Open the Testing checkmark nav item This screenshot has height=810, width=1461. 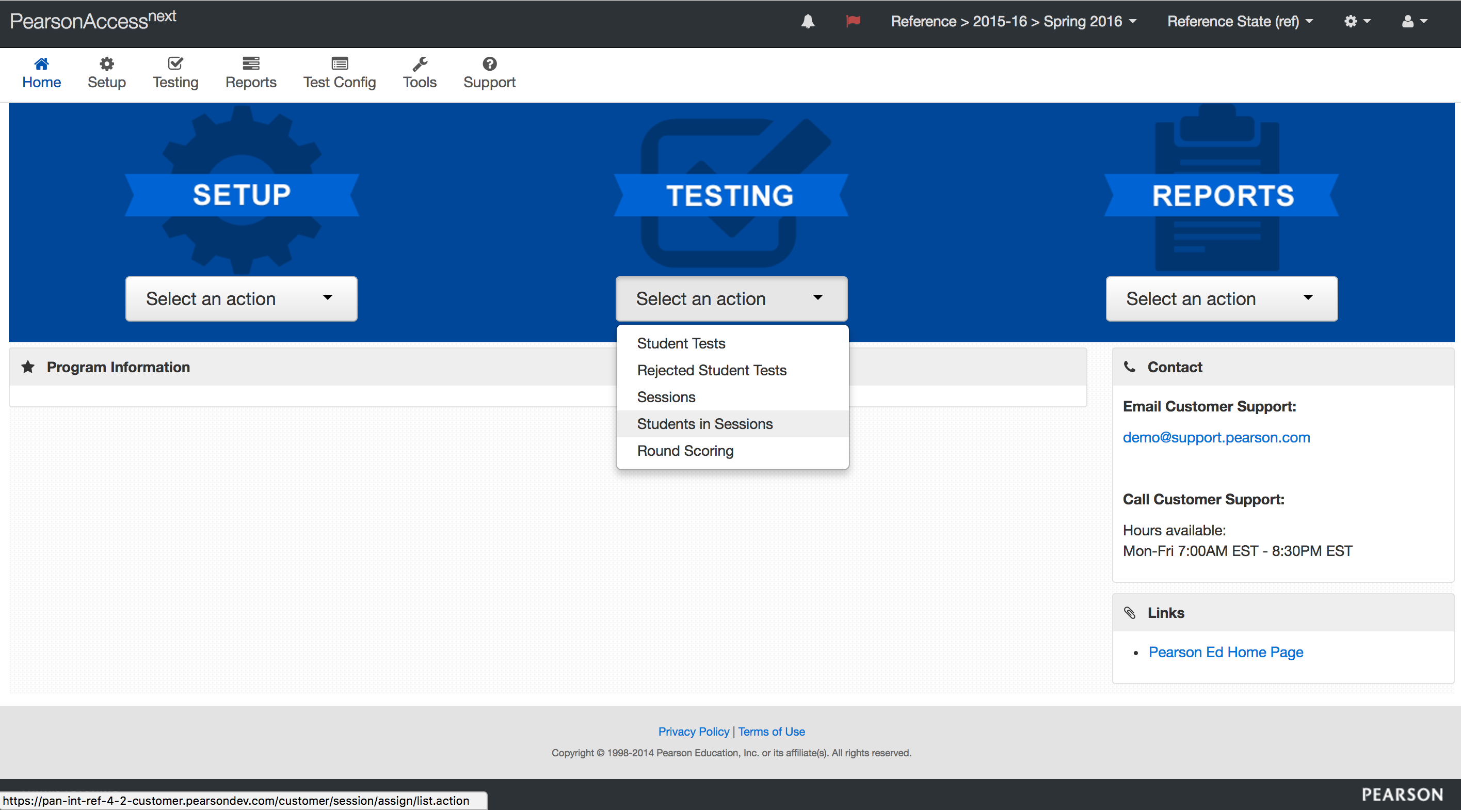(175, 73)
